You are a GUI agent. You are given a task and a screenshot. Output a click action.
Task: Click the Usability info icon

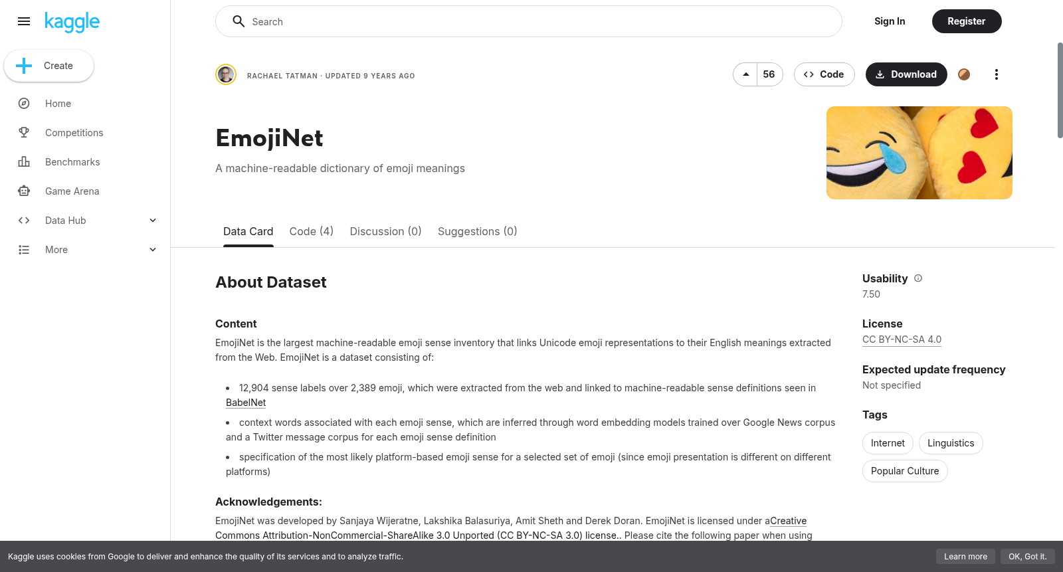918,278
